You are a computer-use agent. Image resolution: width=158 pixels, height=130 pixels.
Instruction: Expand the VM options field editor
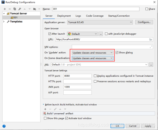coord(151,47)
